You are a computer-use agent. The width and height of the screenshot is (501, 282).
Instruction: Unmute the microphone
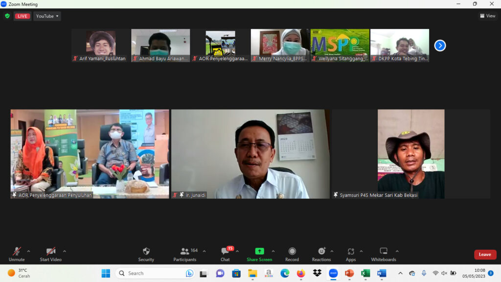[17, 251]
